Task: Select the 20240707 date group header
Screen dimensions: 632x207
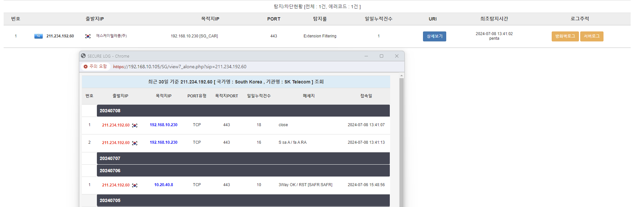Action: [243, 158]
